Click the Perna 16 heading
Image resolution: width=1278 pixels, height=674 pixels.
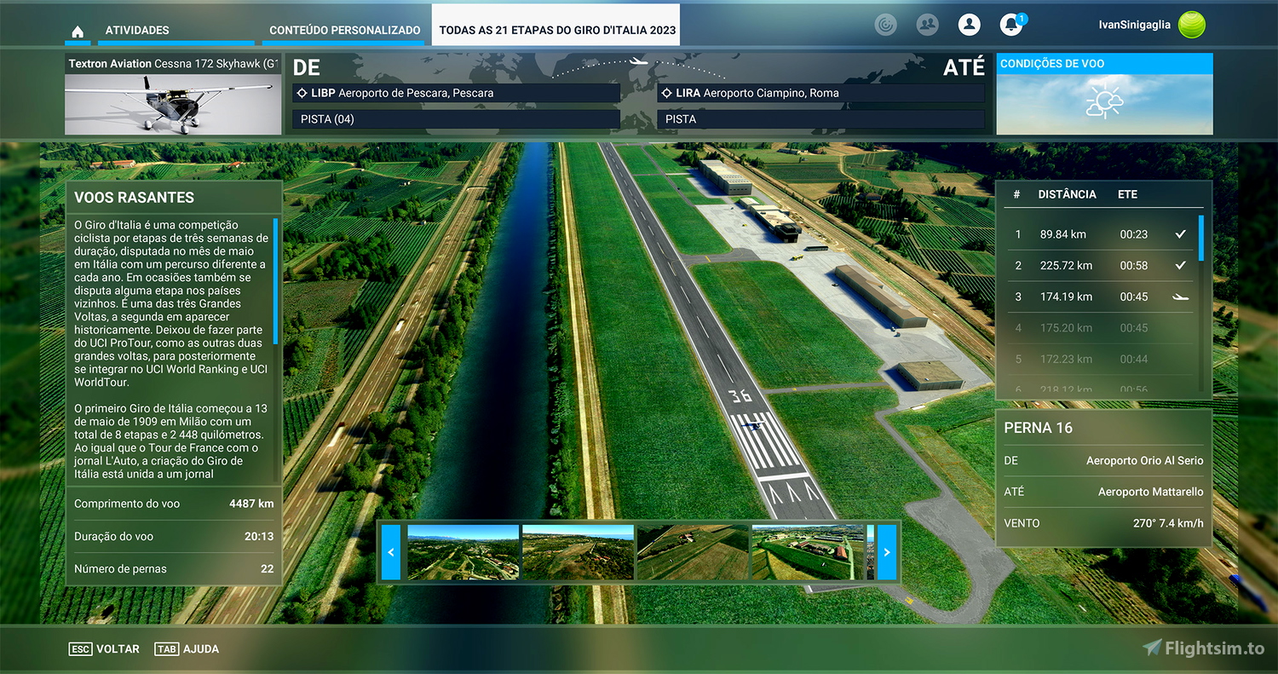pyautogui.click(x=1038, y=428)
